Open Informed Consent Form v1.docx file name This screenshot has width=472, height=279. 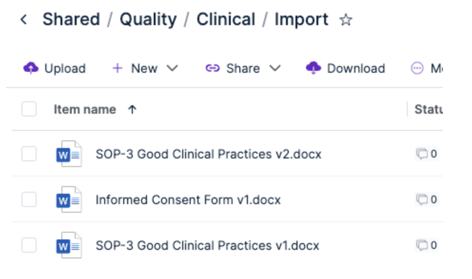tap(188, 199)
